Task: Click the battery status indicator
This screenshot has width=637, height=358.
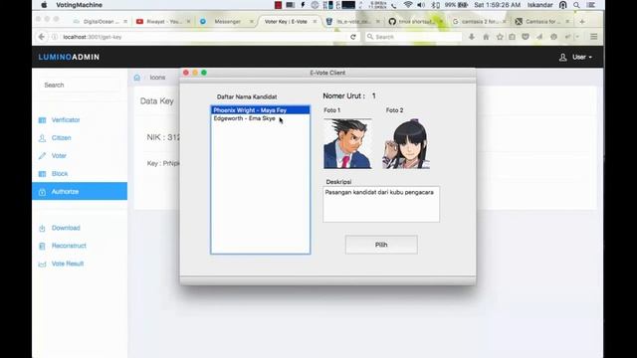Action: coord(456,5)
